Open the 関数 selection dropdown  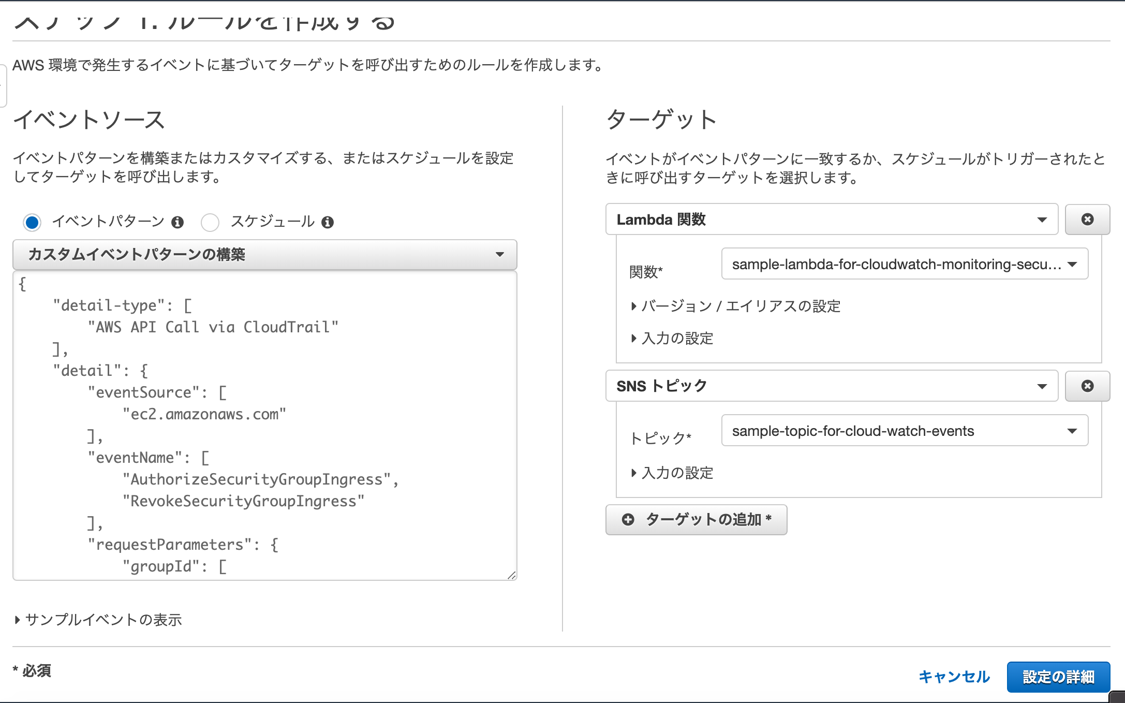point(905,264)
